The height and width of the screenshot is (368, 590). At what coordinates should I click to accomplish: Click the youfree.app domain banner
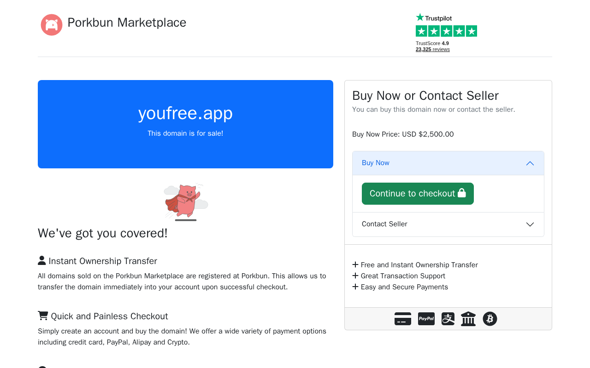pyautogui.click(x=185, y=124)
